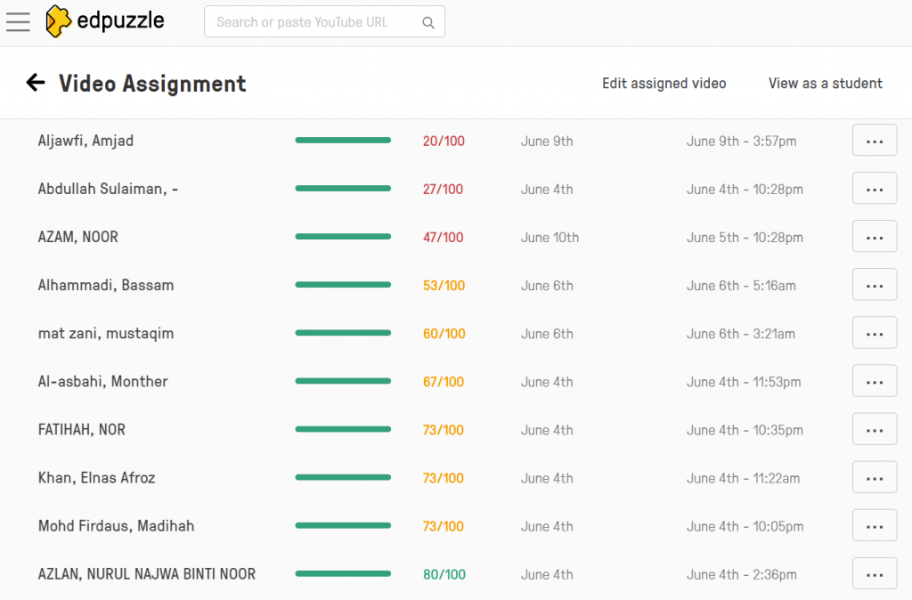Open student Al-asbahi, Monther's row

coord(102,382)
